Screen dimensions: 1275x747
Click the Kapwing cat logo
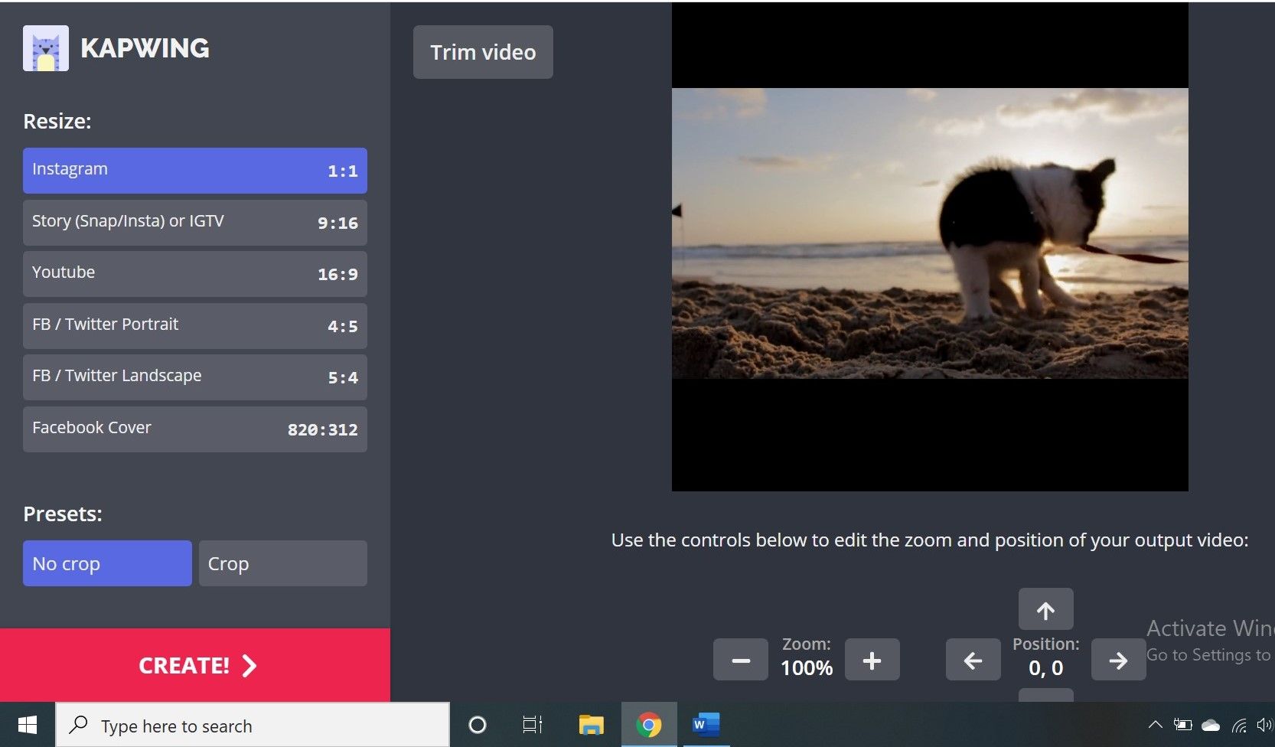46,48
